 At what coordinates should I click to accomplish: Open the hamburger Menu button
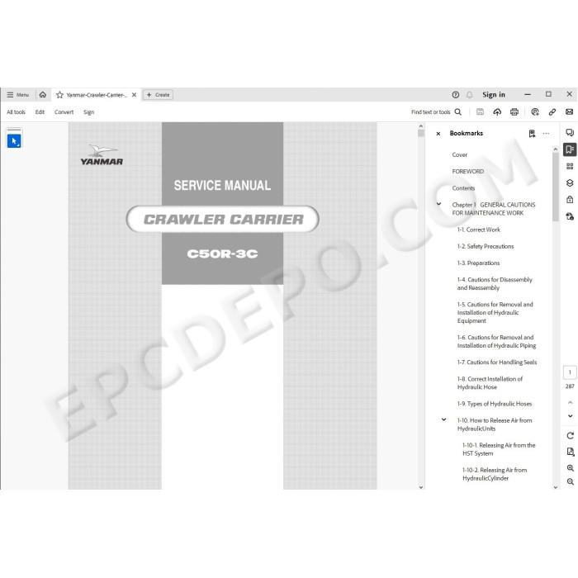[x=17, y=95]
